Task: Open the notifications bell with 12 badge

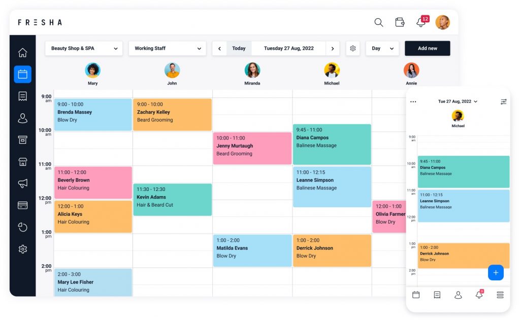Action: pos(421,22)
